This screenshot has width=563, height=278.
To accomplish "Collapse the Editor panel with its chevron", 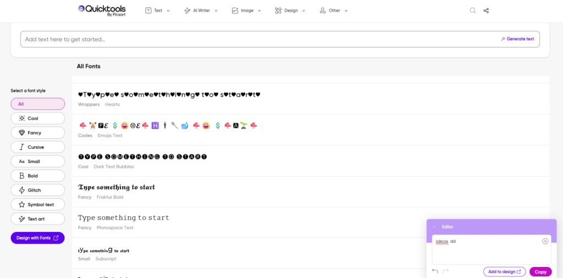I will point(434,227).
